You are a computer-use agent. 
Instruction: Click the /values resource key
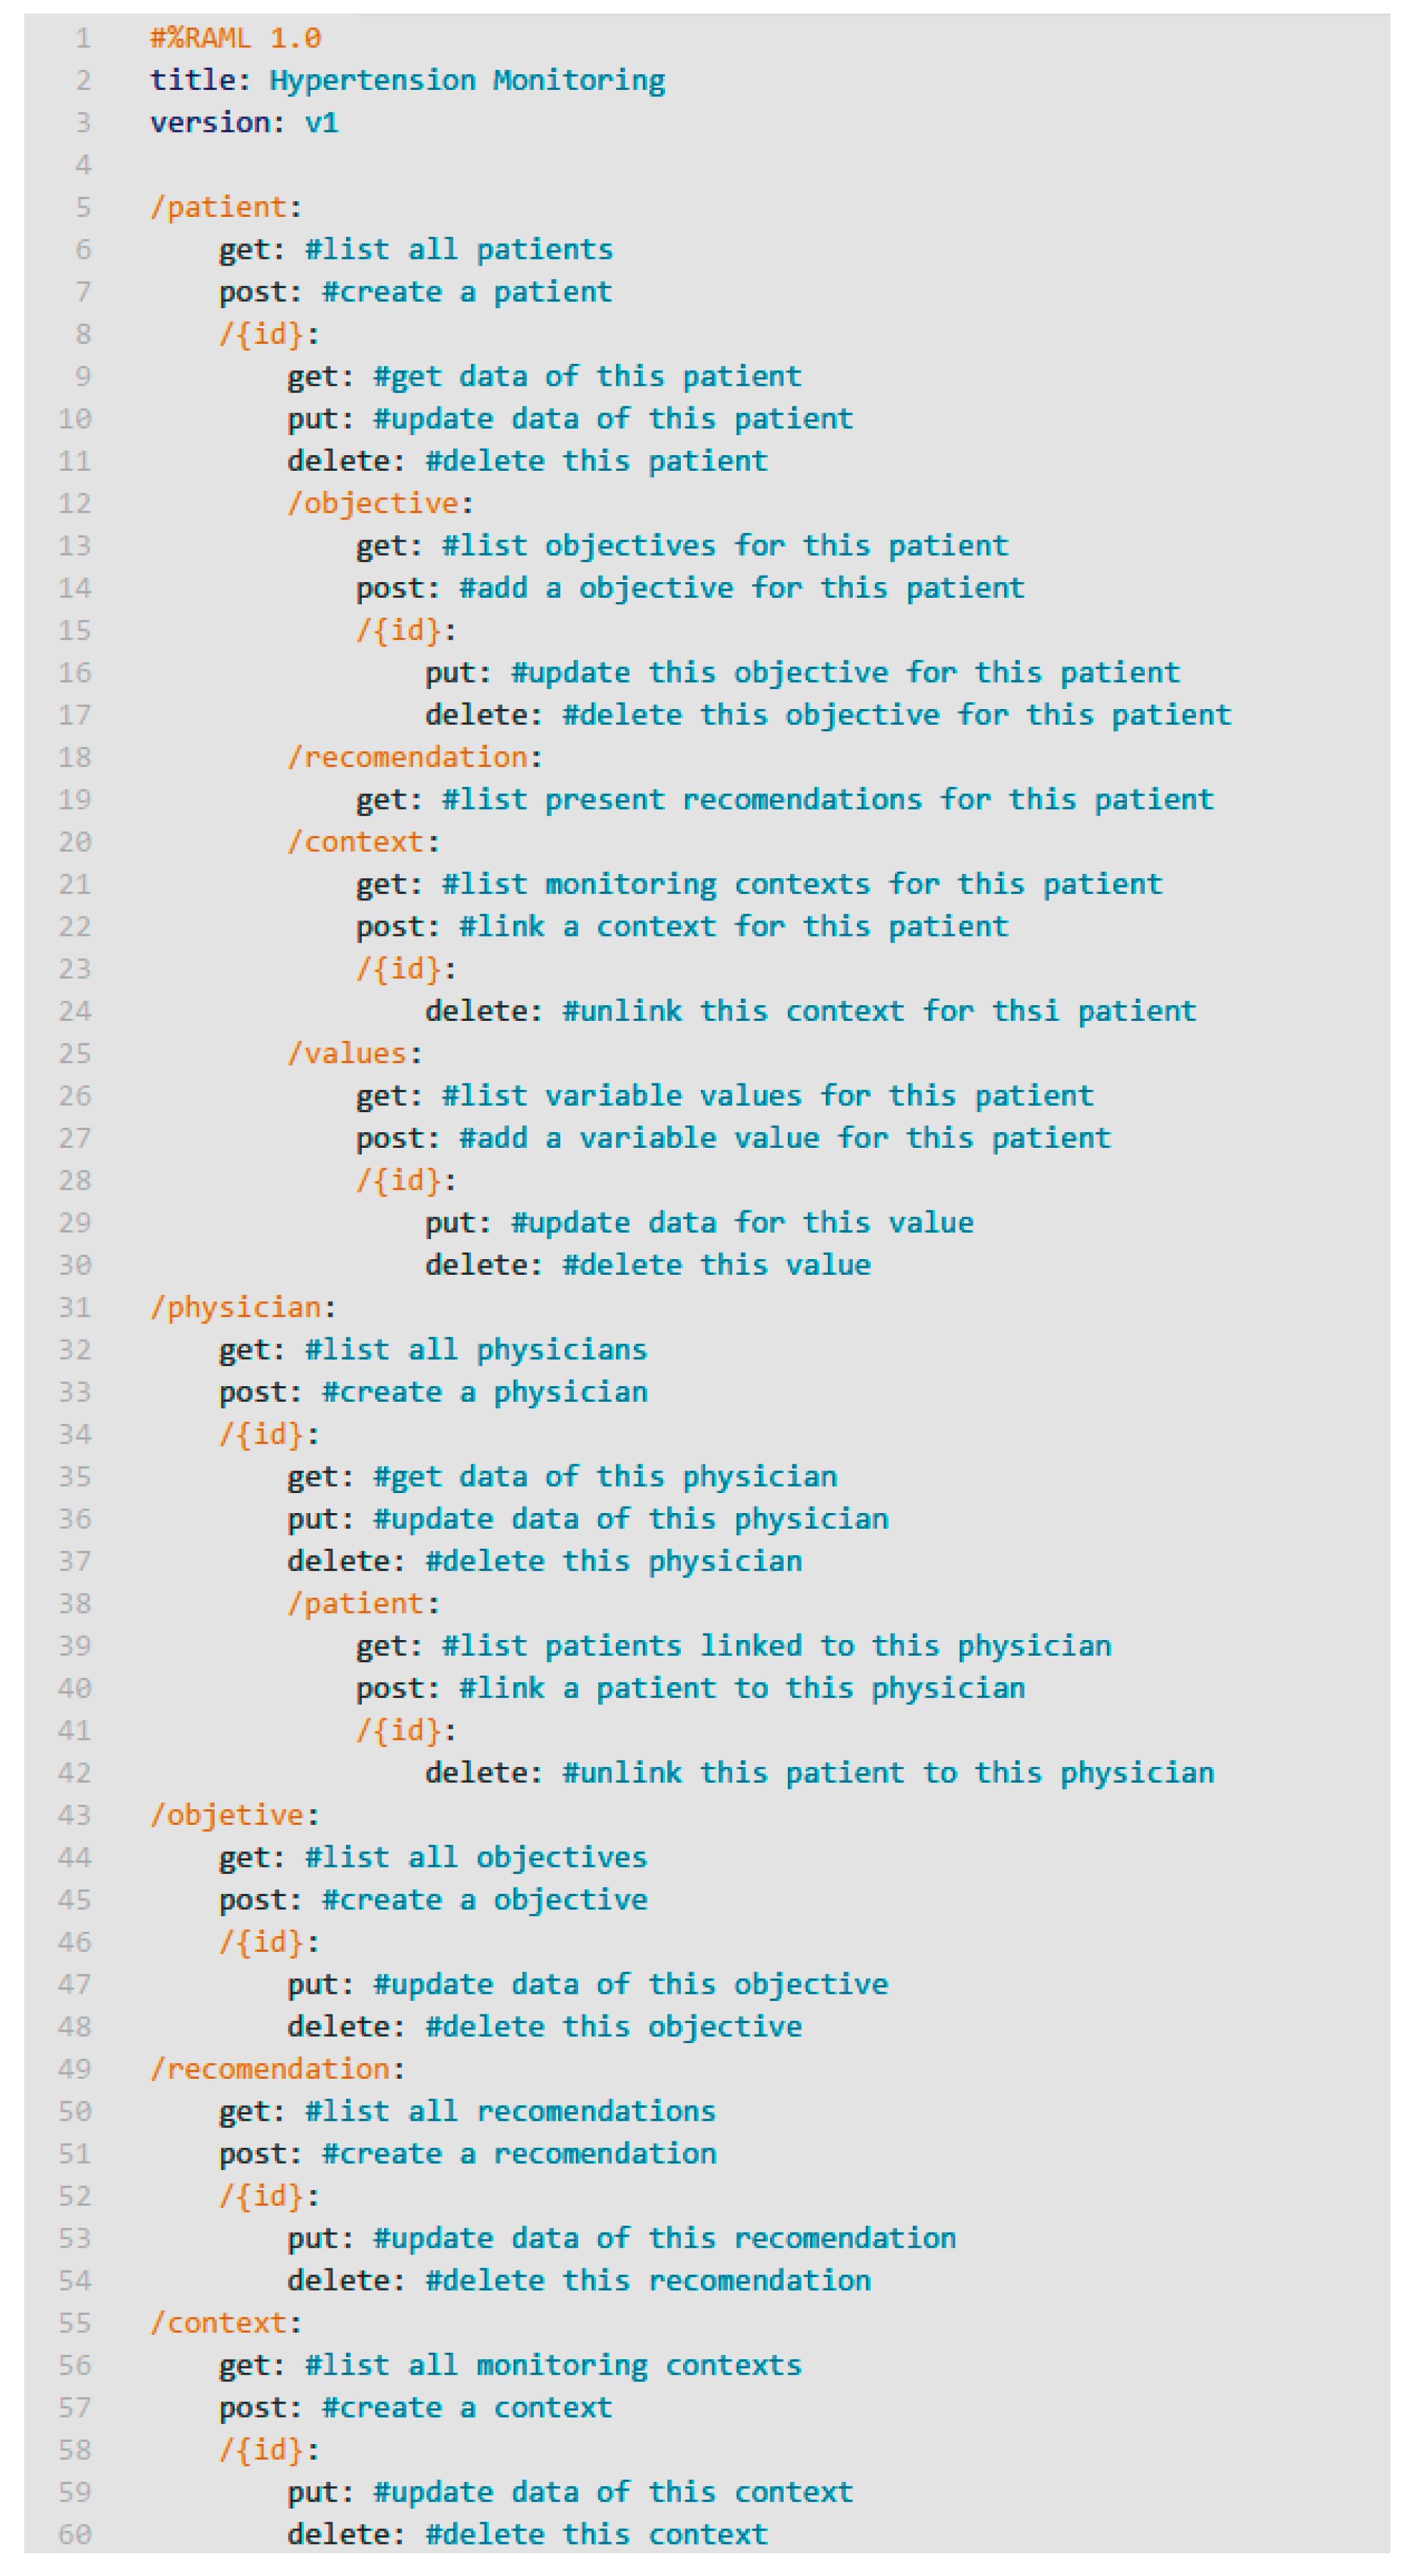coord(348,1053)
